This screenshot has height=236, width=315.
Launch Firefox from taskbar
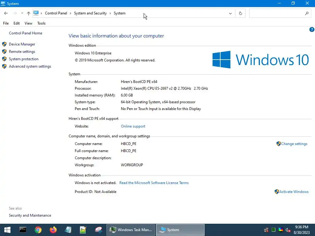click(x=53, y=230)
